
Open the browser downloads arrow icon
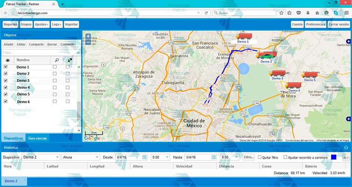click(308, 13)
